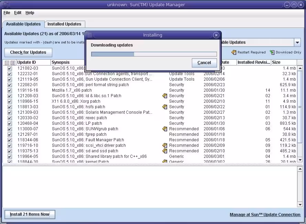Viewport: 306px width, 224px height.
Task: Open the Help menu
Action: click(x=30, y=13)
